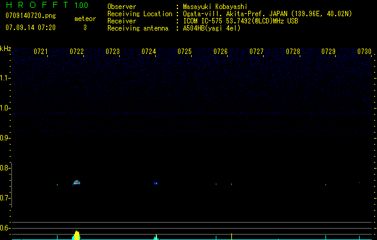Click the blue meteor echo near 0724

[156, 183]
